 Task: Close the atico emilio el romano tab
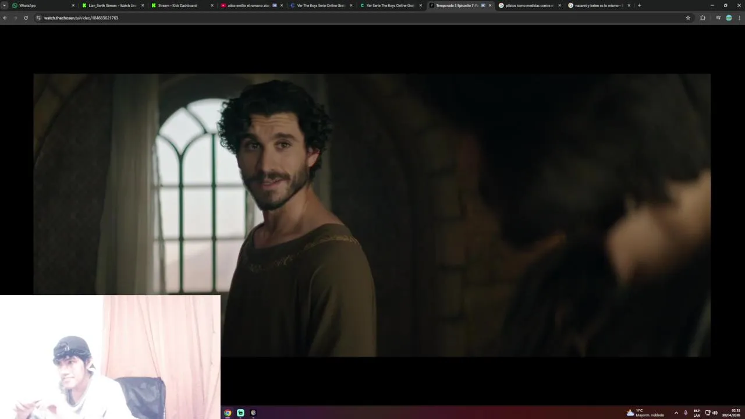point(282,5)
